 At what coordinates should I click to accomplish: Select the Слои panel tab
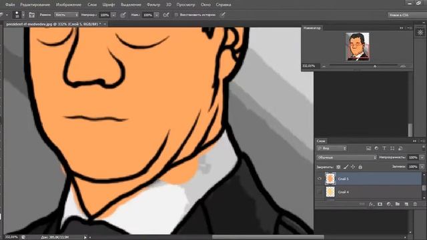point(321,141)
